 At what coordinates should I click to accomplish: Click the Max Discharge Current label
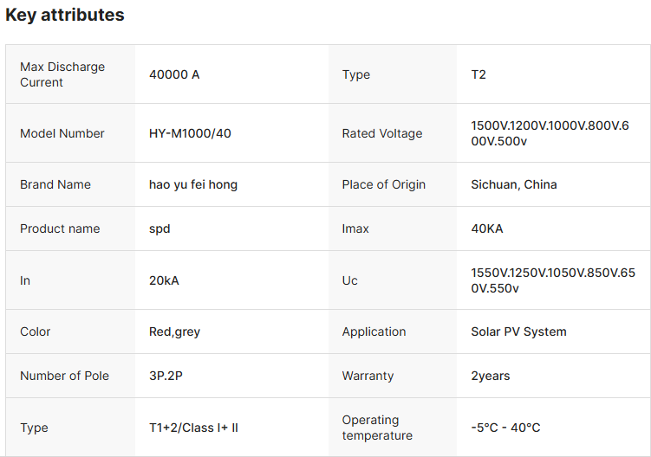(62, 74)
